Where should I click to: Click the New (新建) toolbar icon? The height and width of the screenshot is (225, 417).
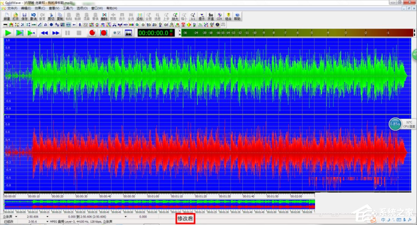(x=7, y=16)
